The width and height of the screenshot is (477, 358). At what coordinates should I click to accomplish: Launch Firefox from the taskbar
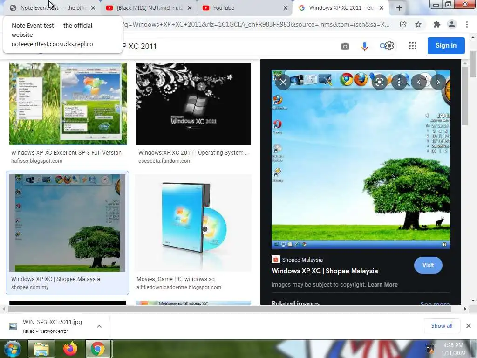coord(70,349)
